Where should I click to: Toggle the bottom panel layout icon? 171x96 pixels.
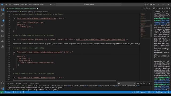point(149,5)
